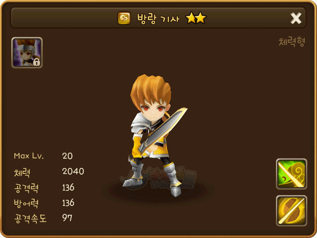
Task: Click the second gold star in the title
Action: tap(201, 18)
